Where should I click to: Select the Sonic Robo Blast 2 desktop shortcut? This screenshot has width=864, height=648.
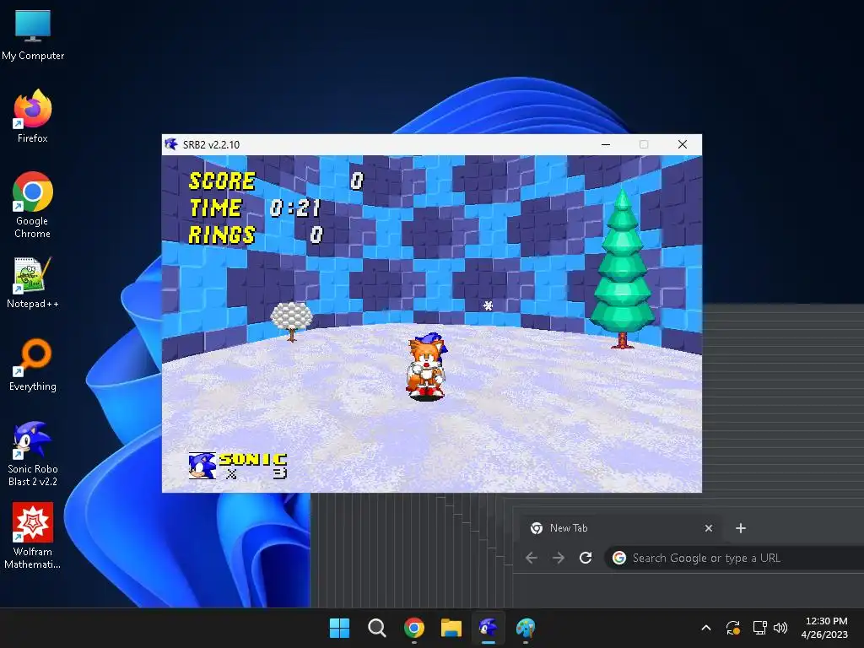point(33,454)
